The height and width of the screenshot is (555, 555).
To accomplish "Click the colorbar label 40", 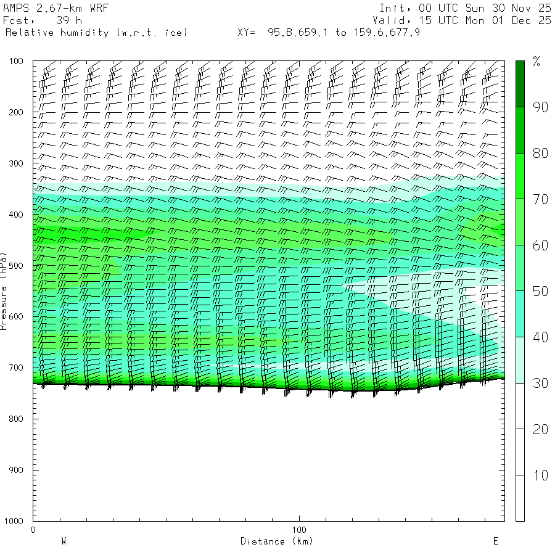I will 540,337.
